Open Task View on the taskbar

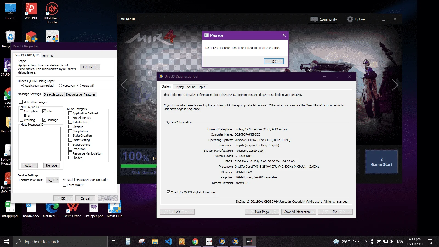tap(114, 242)
